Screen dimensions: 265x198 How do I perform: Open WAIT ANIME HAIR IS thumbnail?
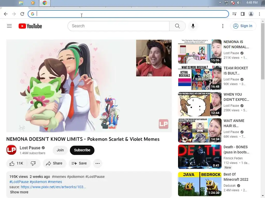200,130
